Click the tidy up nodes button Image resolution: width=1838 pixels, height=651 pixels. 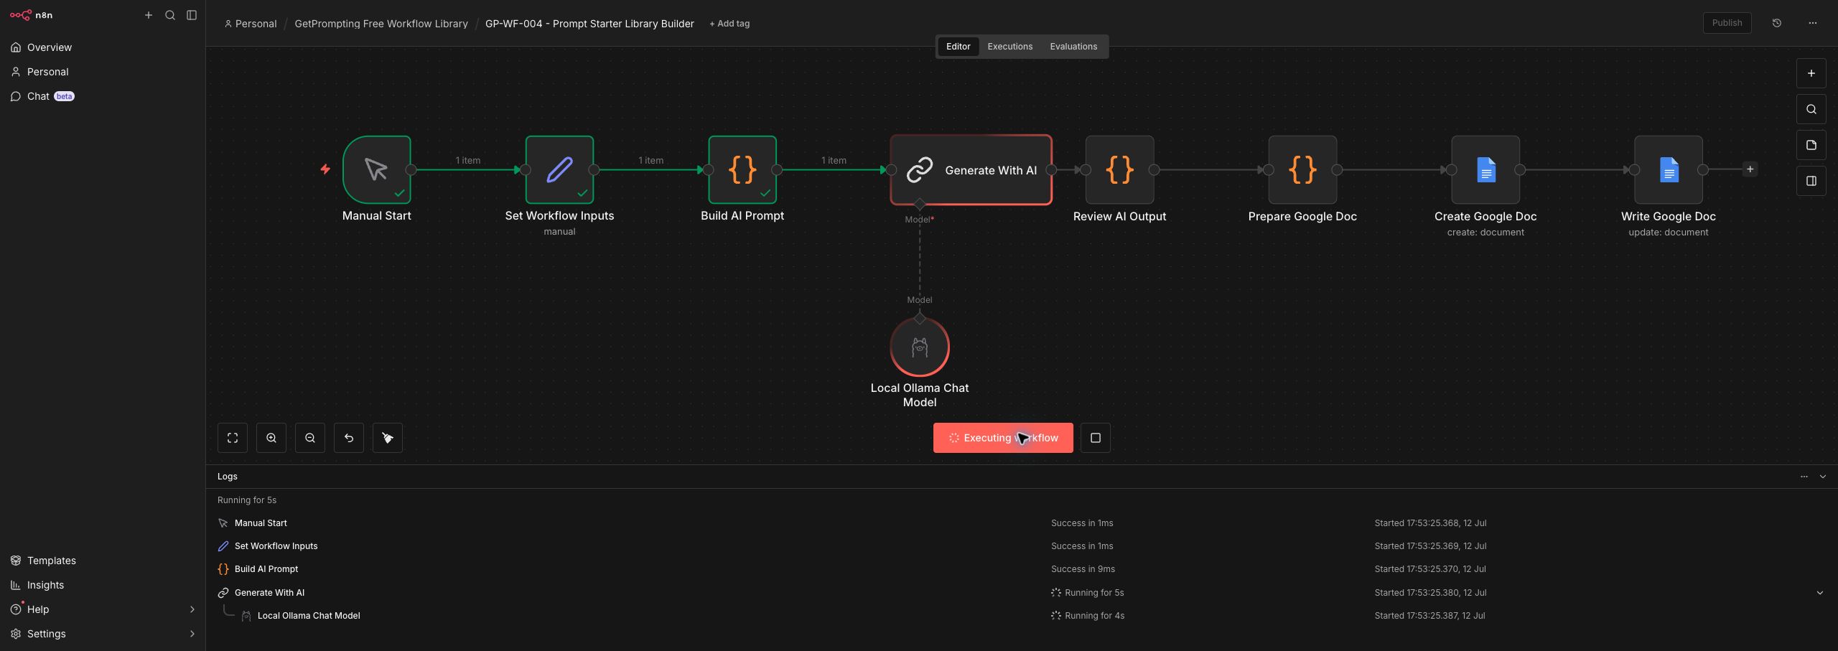[x=388, y=438]
